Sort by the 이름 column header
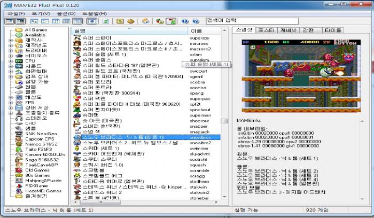Image resolution: width=374 pixels, height=218 pixels. (205, 31)
